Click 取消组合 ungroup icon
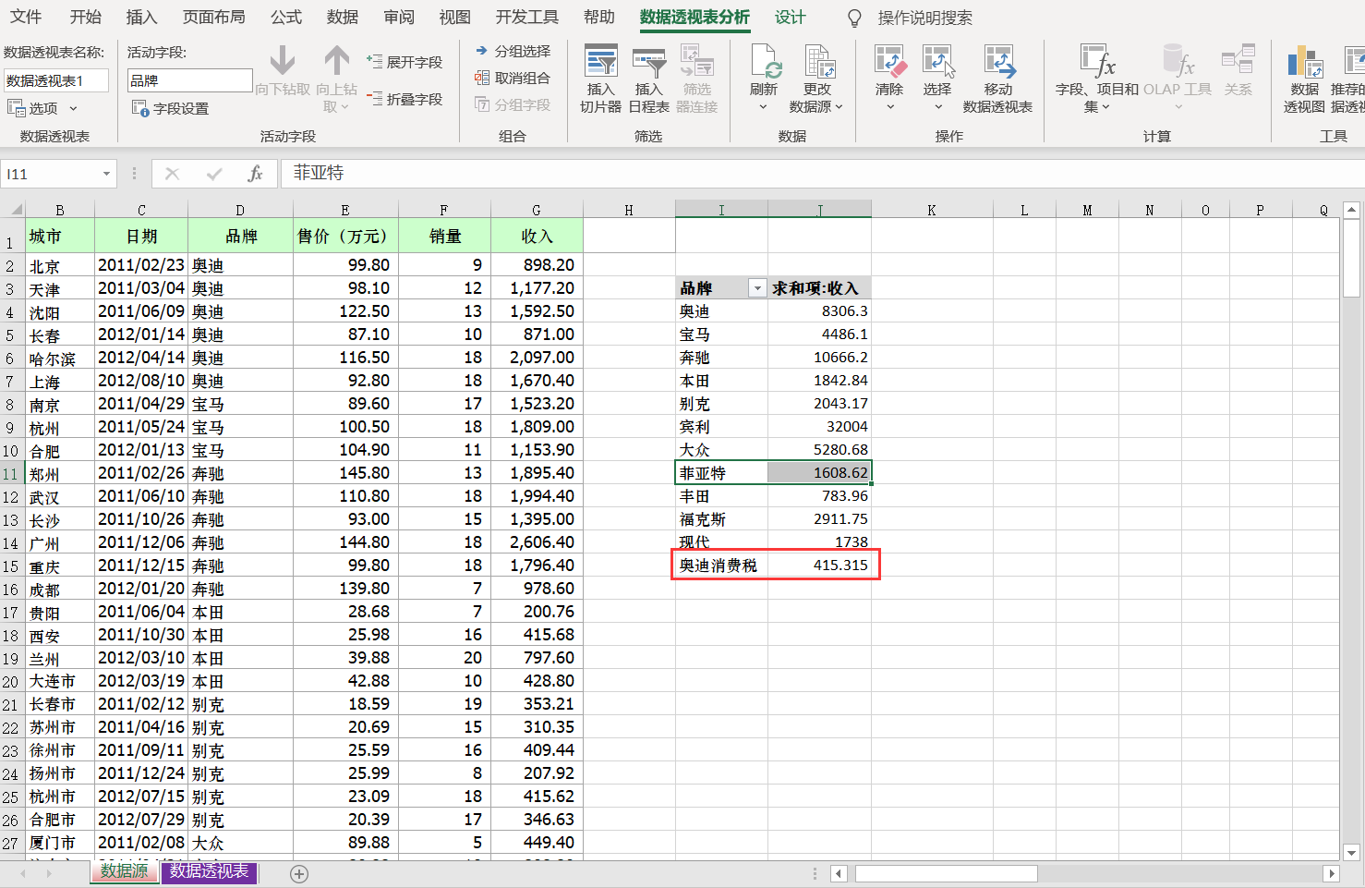The width and height of the screenshot is (1365, 888). pos(482,78)
